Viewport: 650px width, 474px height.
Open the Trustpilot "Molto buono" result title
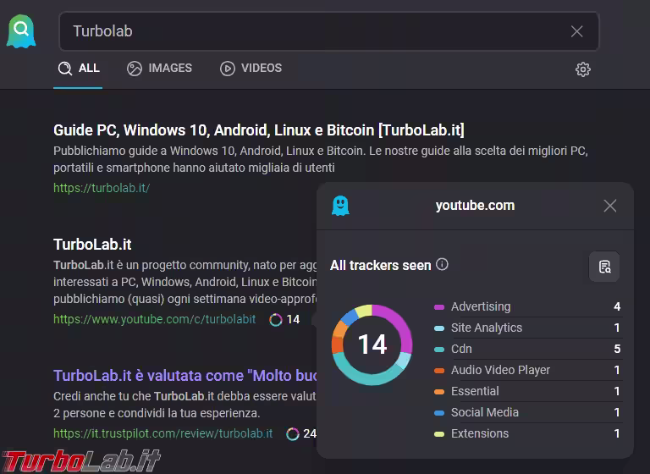point(185,375)
